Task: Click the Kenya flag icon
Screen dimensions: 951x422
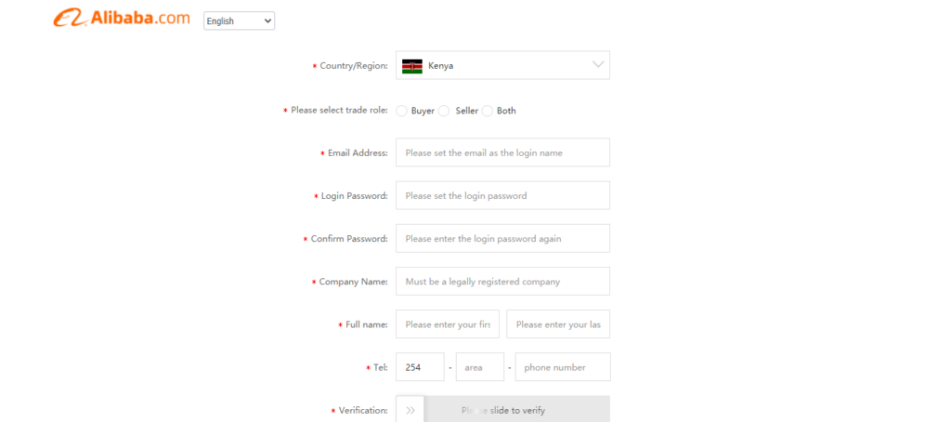Action: click(411, 66)
